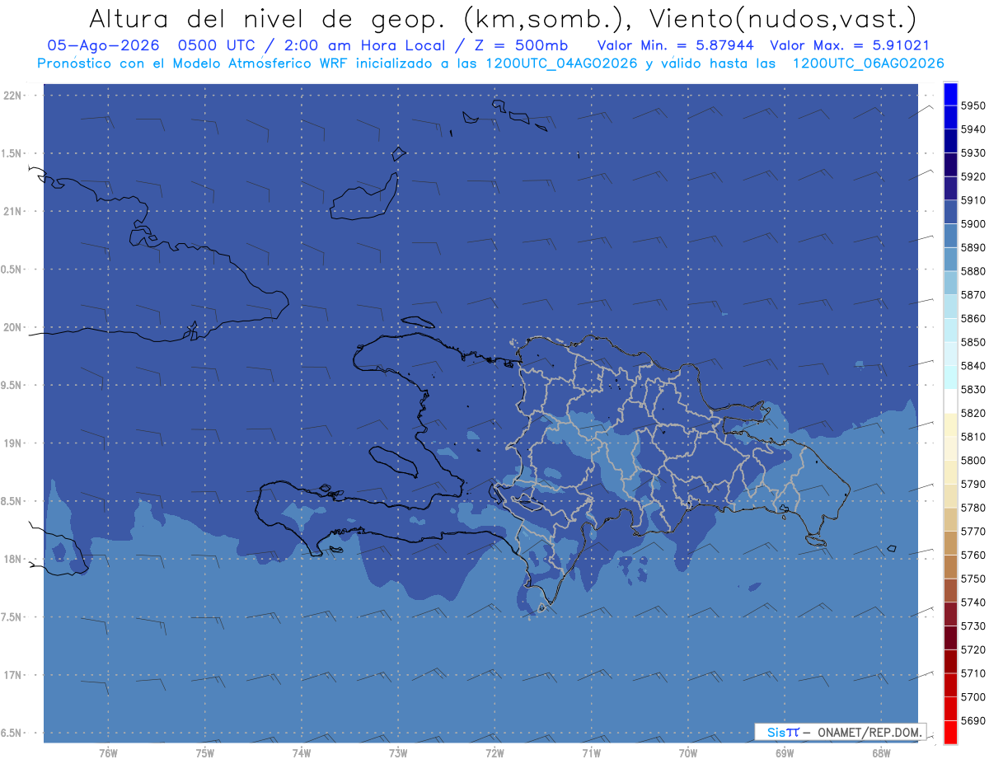Select the '1200UTC_06AGO2026' valid-until time text
Viewport: 989px width, 764px height.
868,63
